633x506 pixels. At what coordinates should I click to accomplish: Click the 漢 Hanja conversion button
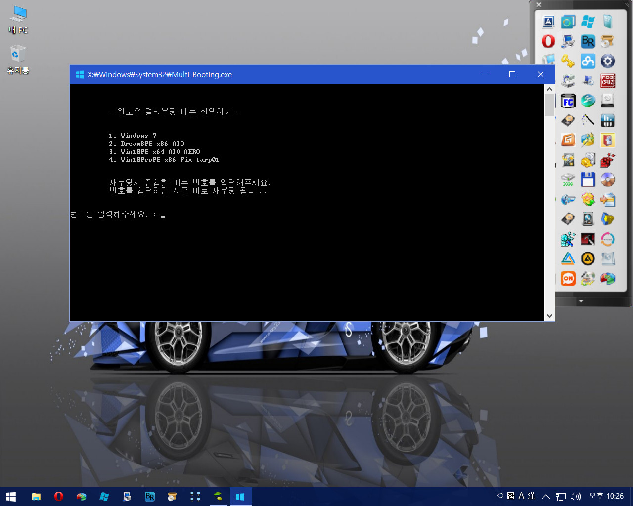point(532,496)
